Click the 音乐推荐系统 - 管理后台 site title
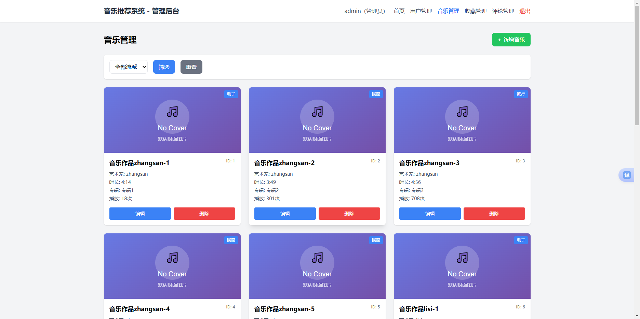 click(142, 11)
